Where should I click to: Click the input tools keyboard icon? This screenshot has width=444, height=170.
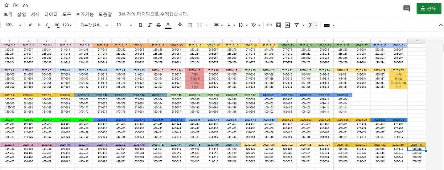[326, 25]
